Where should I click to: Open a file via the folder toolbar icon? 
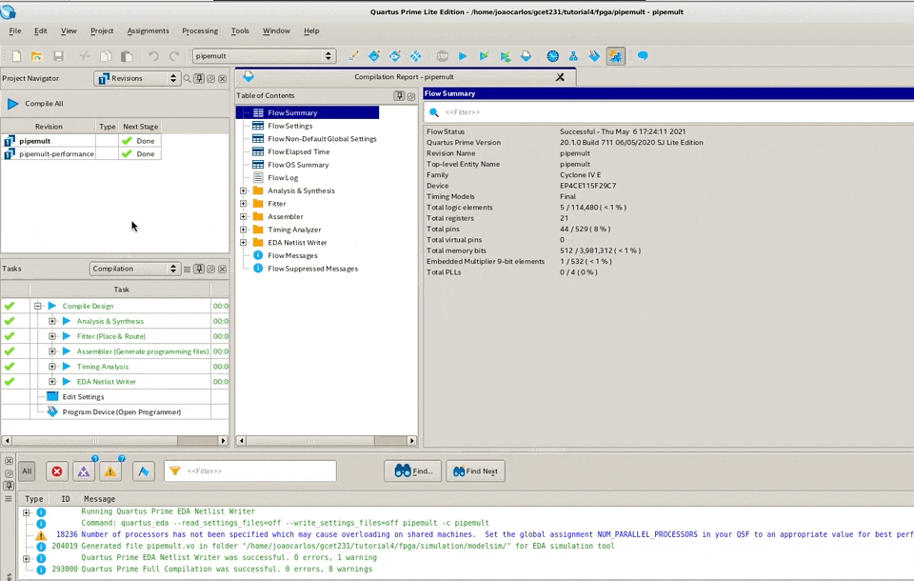click(37, 56)
